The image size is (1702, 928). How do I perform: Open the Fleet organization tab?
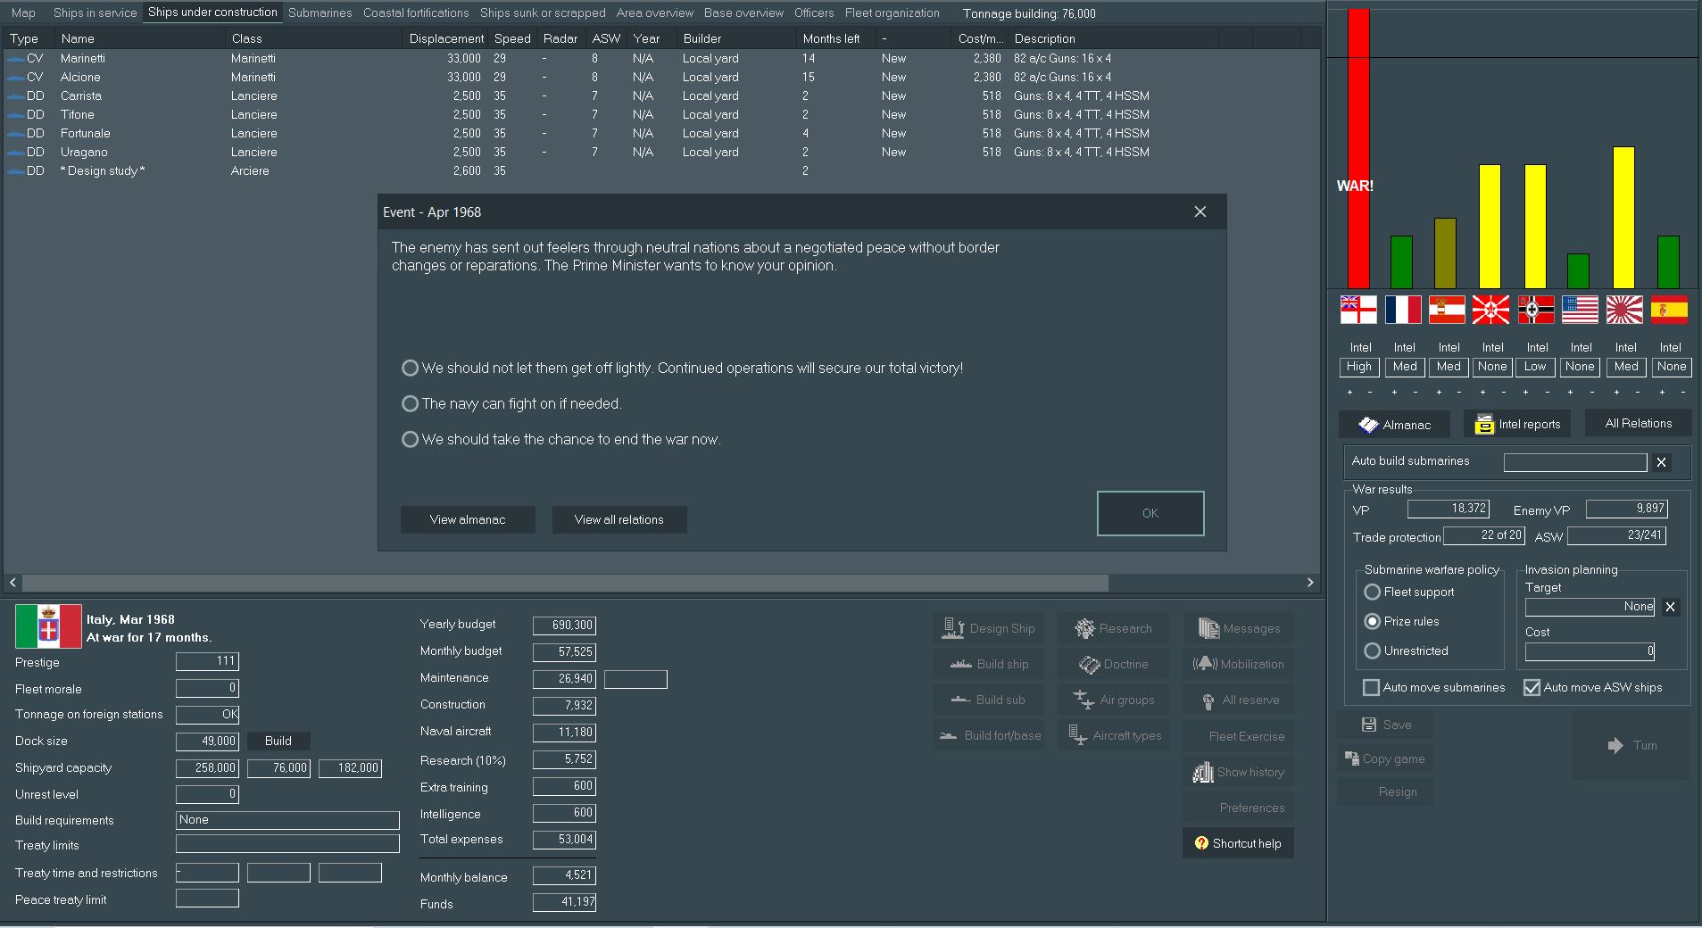[893, 12]
